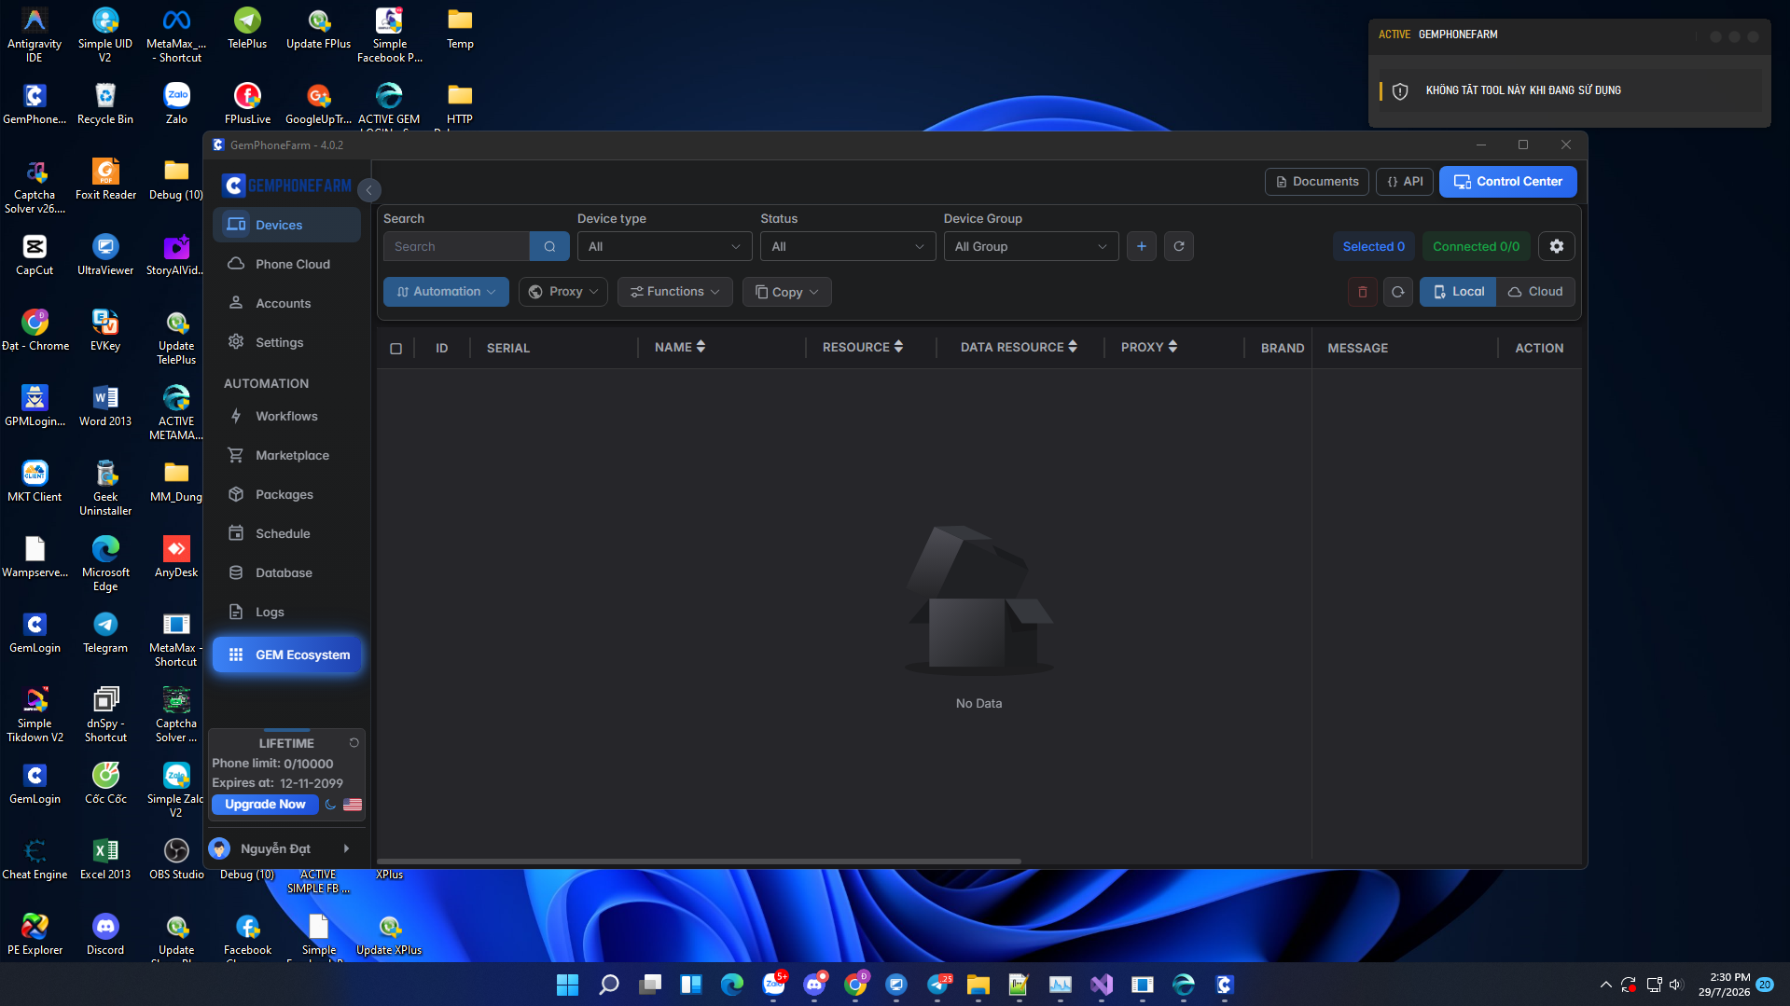Open the AnyDesk desktop icon

pos(176,557)
